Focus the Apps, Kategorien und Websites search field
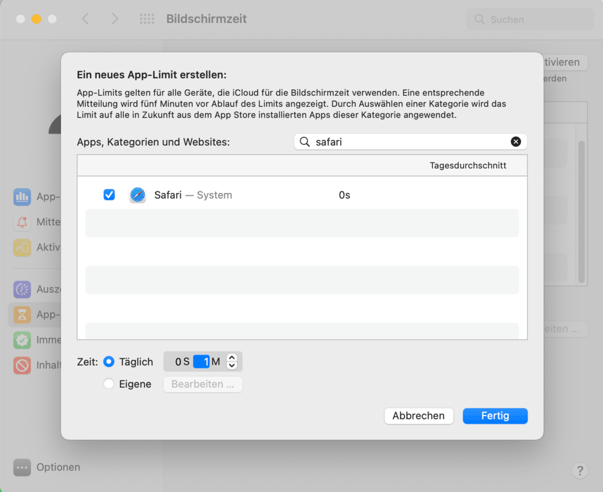Screen dimensions: 603x492 pyautogui.click(x=410, y=142)
